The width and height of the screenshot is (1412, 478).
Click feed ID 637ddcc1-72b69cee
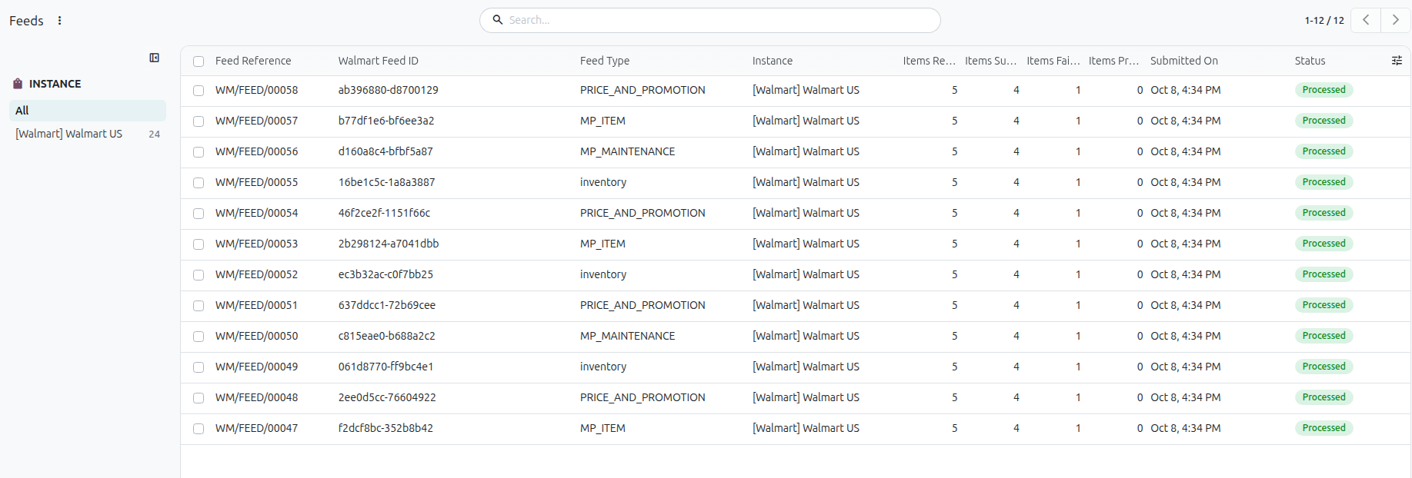tap(387, 305)
